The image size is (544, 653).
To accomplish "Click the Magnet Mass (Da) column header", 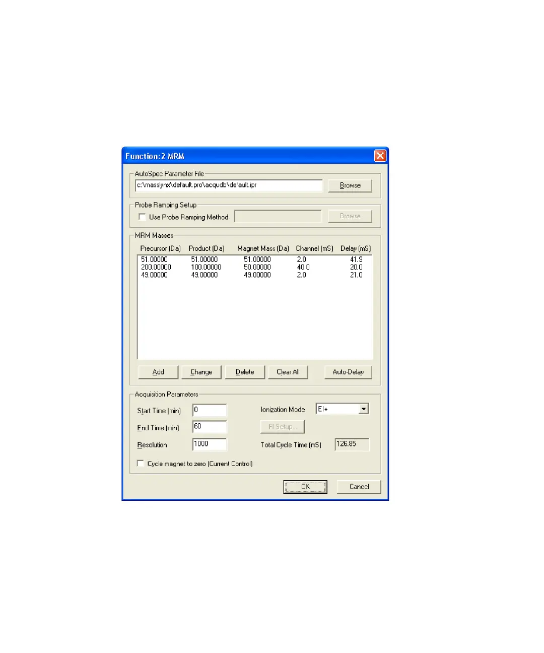I will [263, 248].
